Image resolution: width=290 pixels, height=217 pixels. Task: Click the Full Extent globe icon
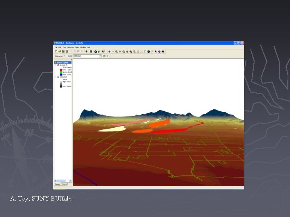(x=149, y=51)
